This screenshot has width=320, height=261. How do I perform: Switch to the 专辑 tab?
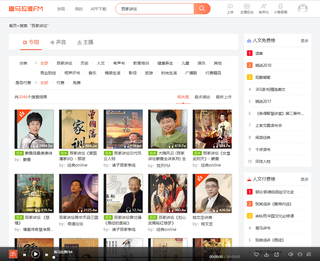(31, 42)
